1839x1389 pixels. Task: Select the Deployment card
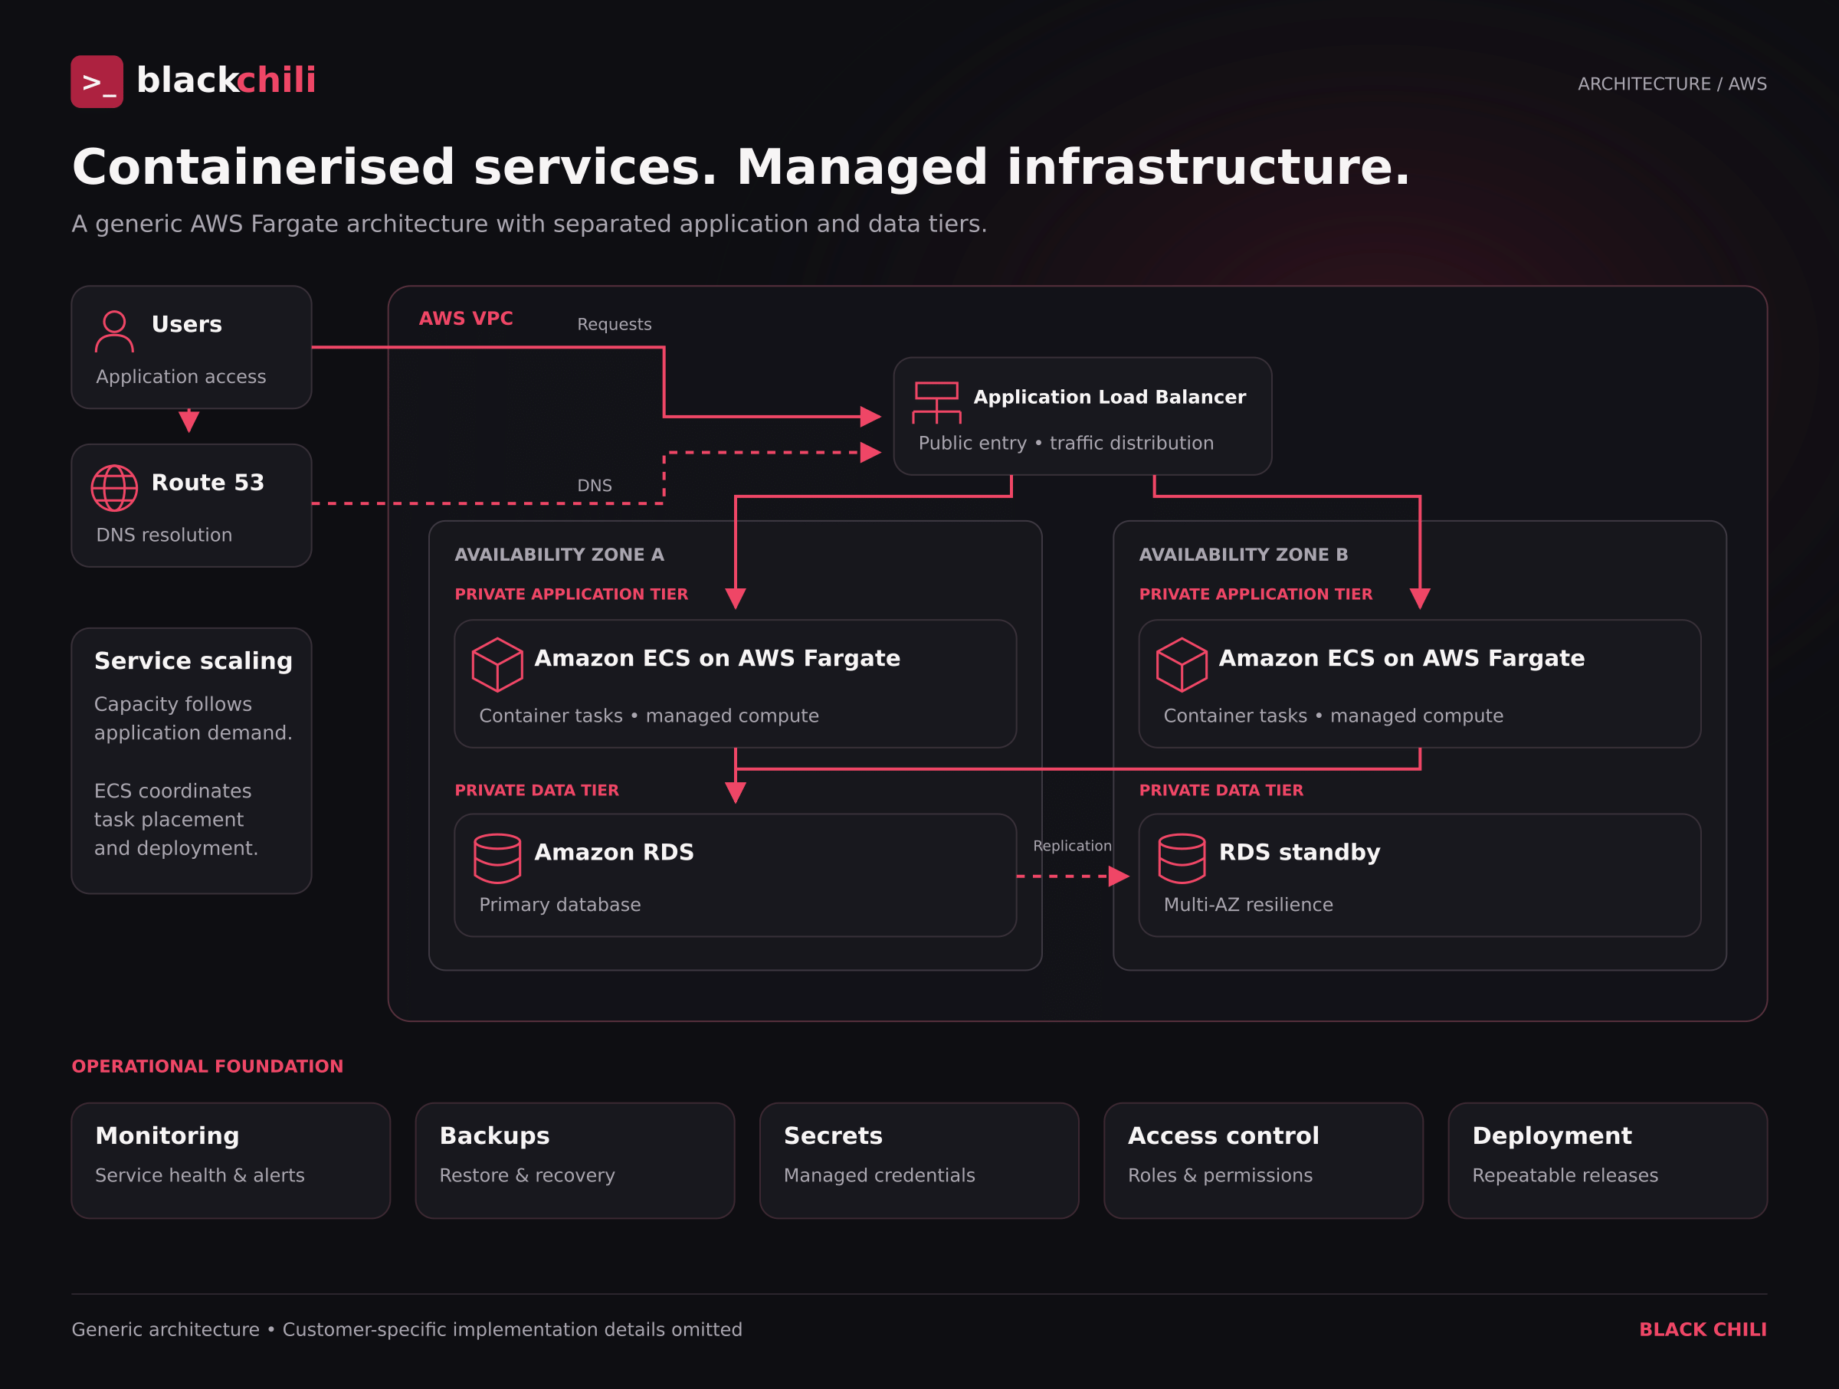click(1607, 1161)
